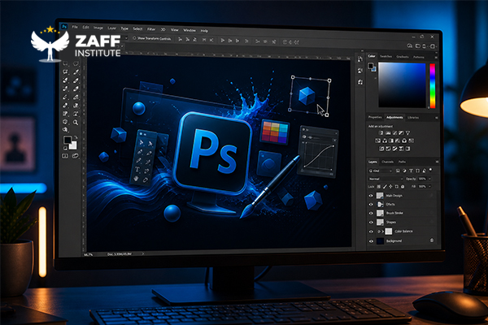Image resolution: width=488 pixels, height=325 pixels.
Task: Click the lock icon on Background layer
Action: [x=432, y=240]
